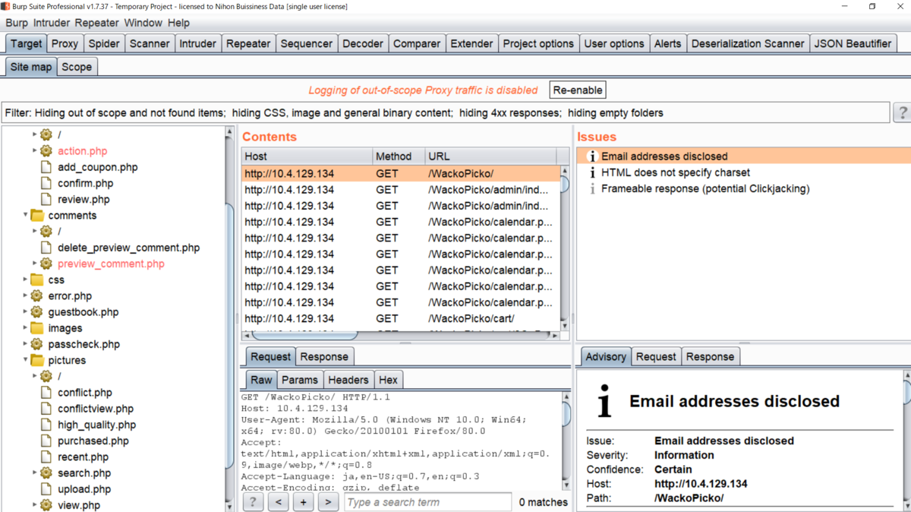Show the Response tab under Contents
Viewport: 911px width, 512px height.
tap(324, 356)
